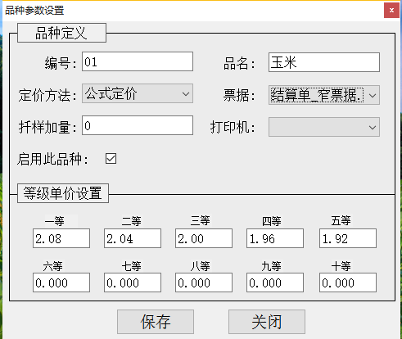The width and height of the screenshot is (402, 339).
Task: Select the 一等 price field
Action: [x=61, y=238]
